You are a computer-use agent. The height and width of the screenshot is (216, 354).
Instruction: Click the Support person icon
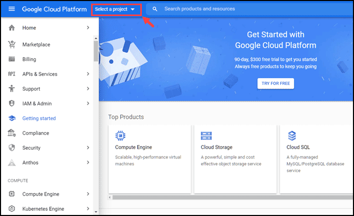12,89
